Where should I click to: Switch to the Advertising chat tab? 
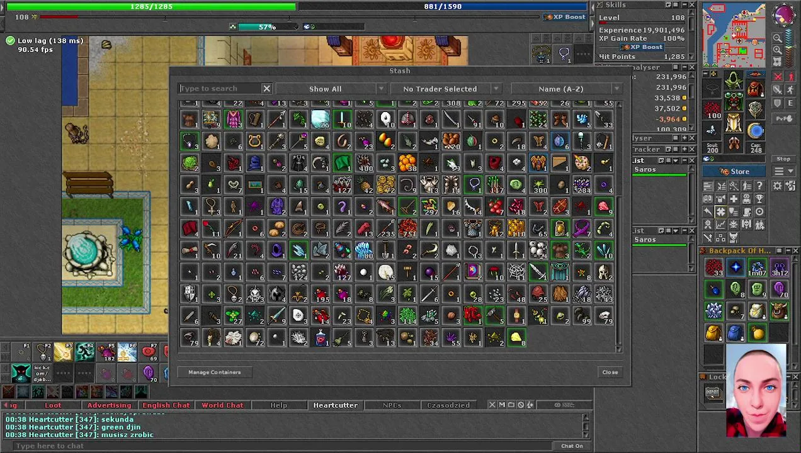tap(109, 405)
